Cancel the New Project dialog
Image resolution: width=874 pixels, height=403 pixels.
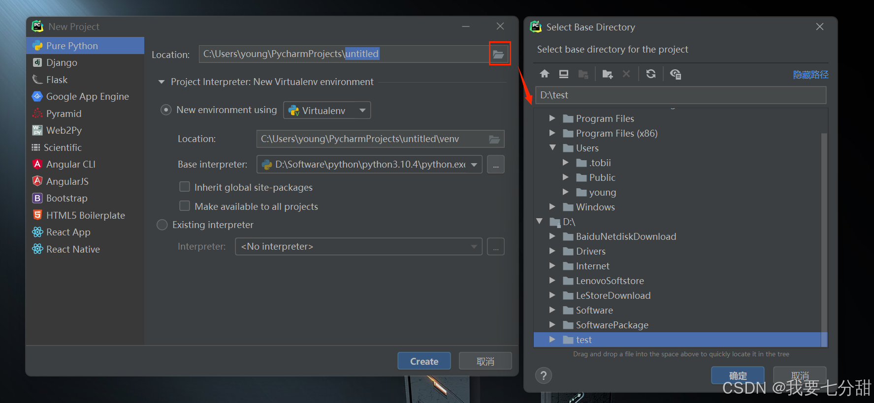tap(485, 361)
